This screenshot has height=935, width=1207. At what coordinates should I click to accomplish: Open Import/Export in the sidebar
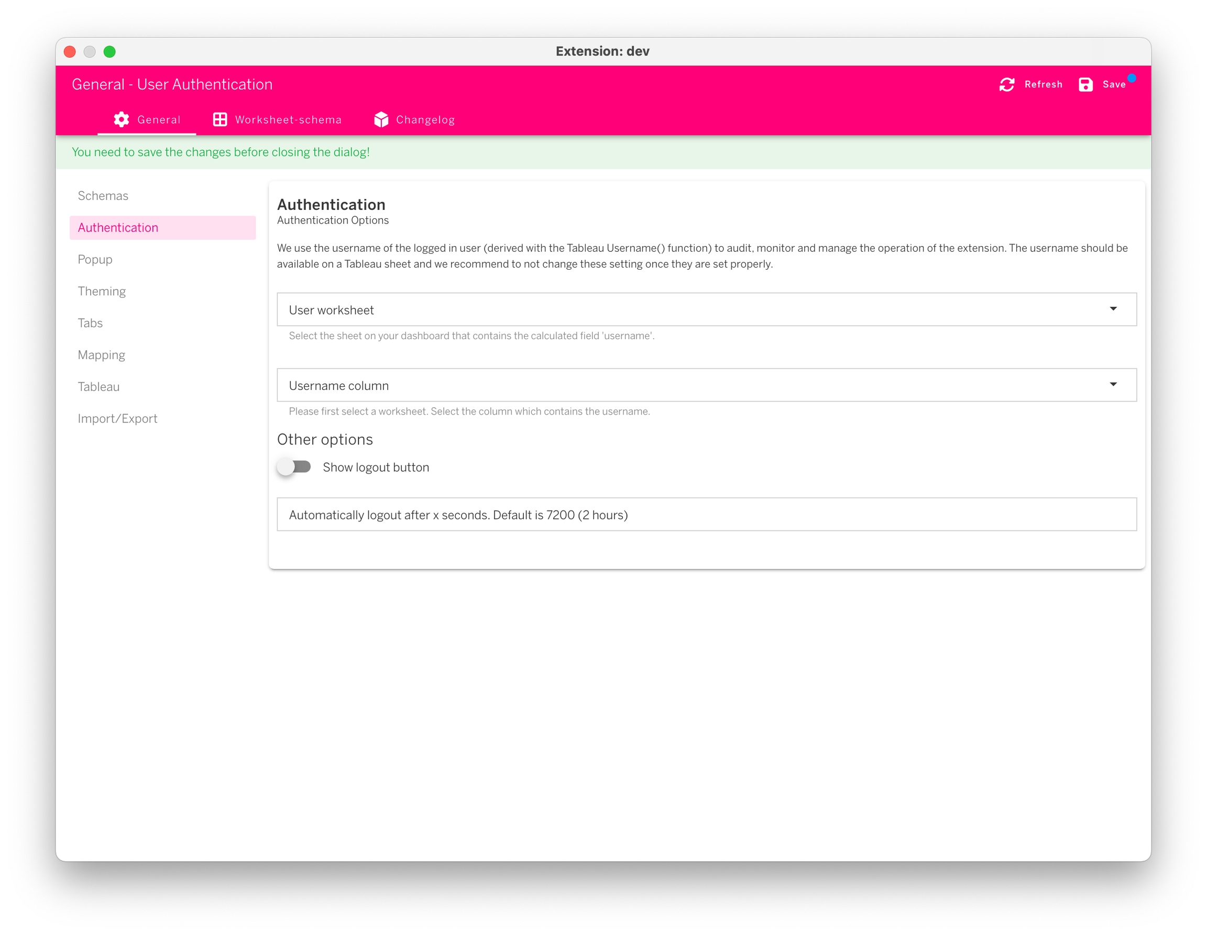[x=117, y=419]
